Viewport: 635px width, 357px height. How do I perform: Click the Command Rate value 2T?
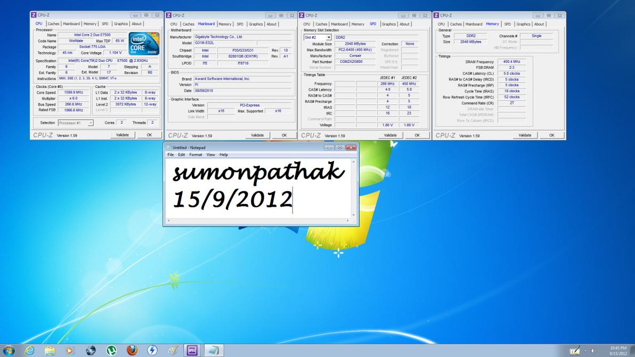click(x=511, y=103)
